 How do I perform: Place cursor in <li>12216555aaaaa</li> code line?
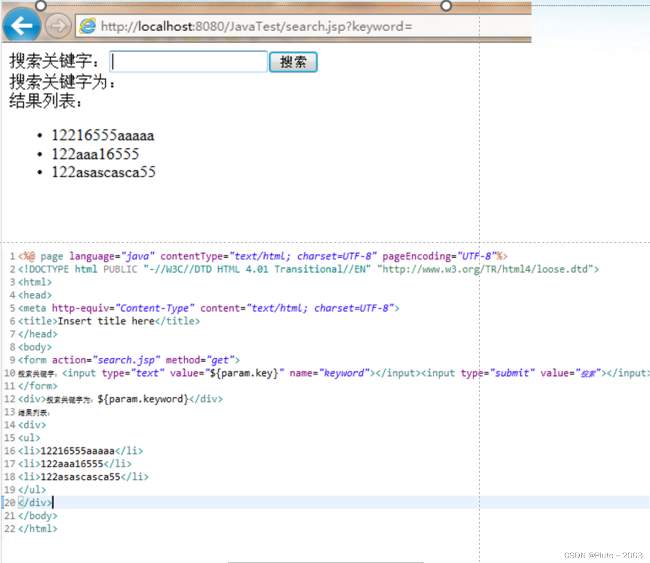tap(80, 451)
